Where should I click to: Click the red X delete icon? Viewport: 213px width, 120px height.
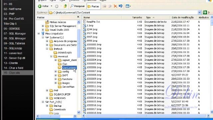(115, 6)
